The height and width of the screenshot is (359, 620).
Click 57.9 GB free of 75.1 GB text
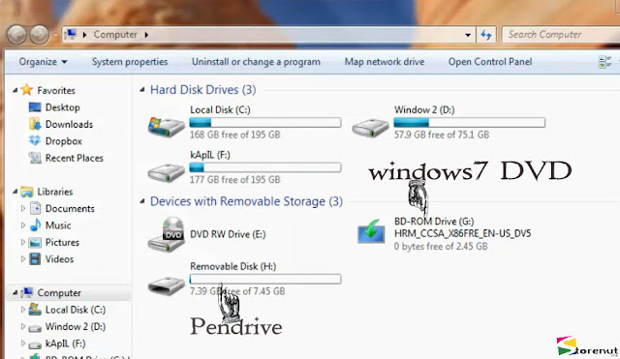click(x=442, y=135)
